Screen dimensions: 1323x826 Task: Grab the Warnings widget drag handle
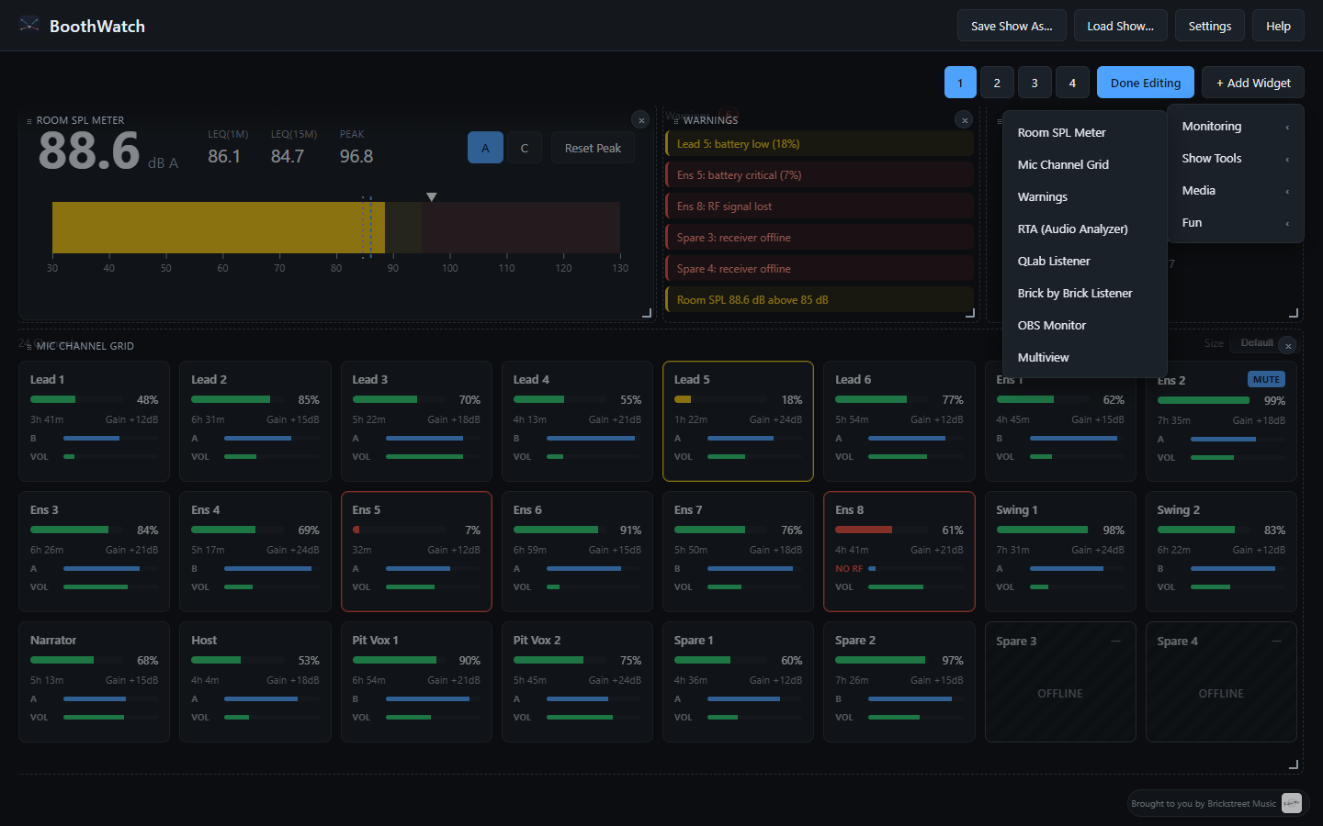[676, 121]
